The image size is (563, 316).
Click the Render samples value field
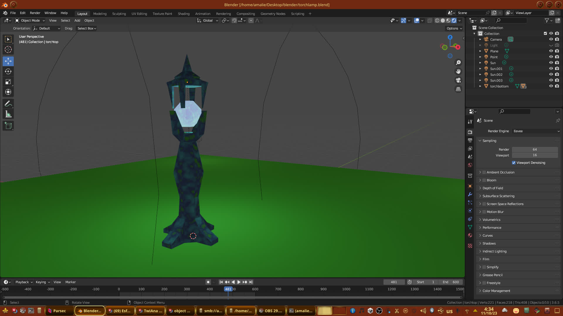(535, 150)
